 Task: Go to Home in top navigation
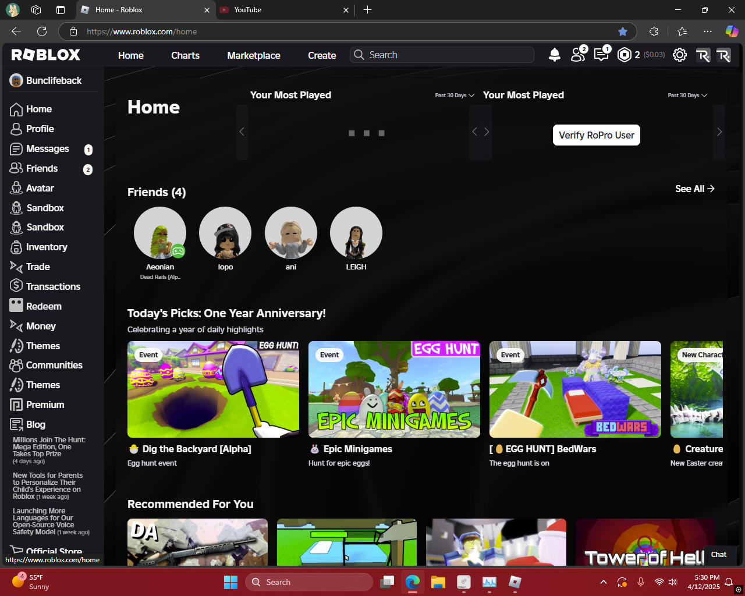(131, 55)
